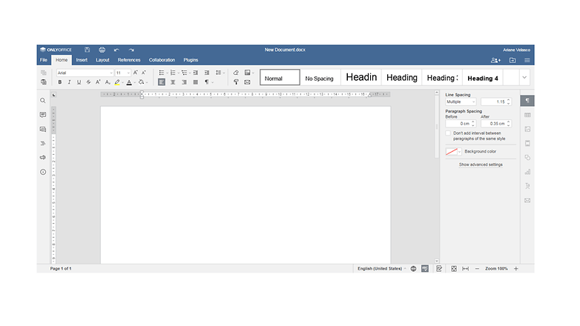Increase paragraph indent

[207, 73]
